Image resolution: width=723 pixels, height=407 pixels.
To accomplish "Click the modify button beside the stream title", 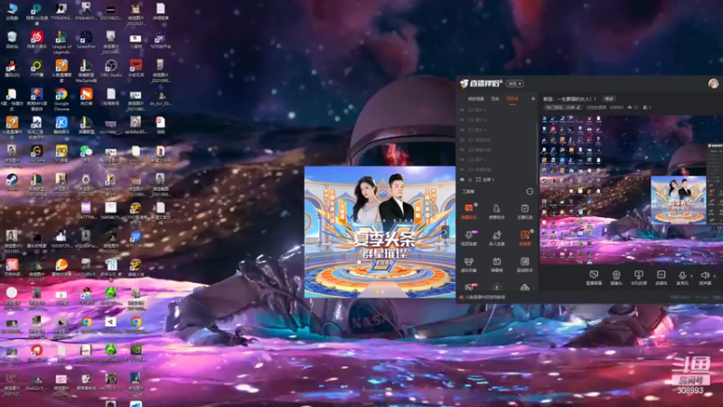I will [x=609, y=99].
